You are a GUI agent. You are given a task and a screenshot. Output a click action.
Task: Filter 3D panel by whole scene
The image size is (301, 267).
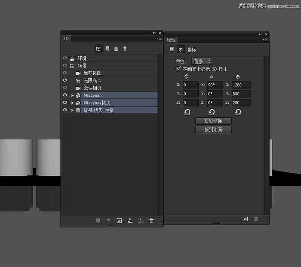pyautogui.click(x=98, y=49)
